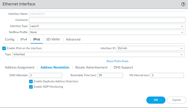Image resolution: width=188 pixels, height=108 pixels.
Task: Switch to the IPv4 tab
Action: coord(24,39)
